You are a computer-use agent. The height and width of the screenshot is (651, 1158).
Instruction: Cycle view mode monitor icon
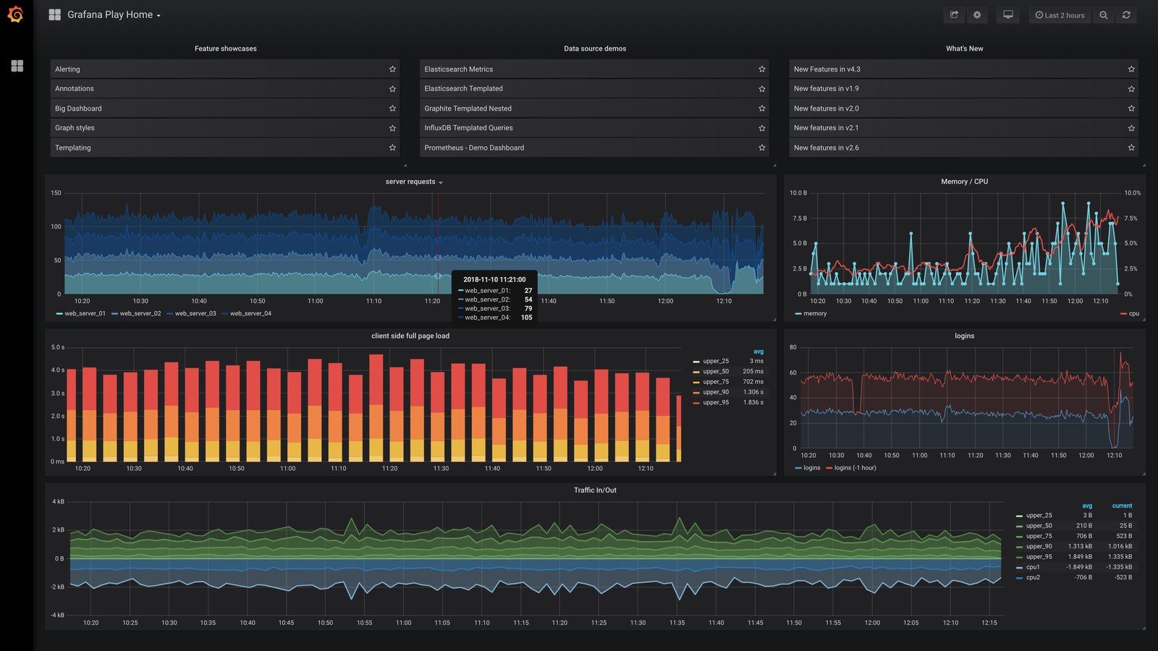coord(1007,15)
